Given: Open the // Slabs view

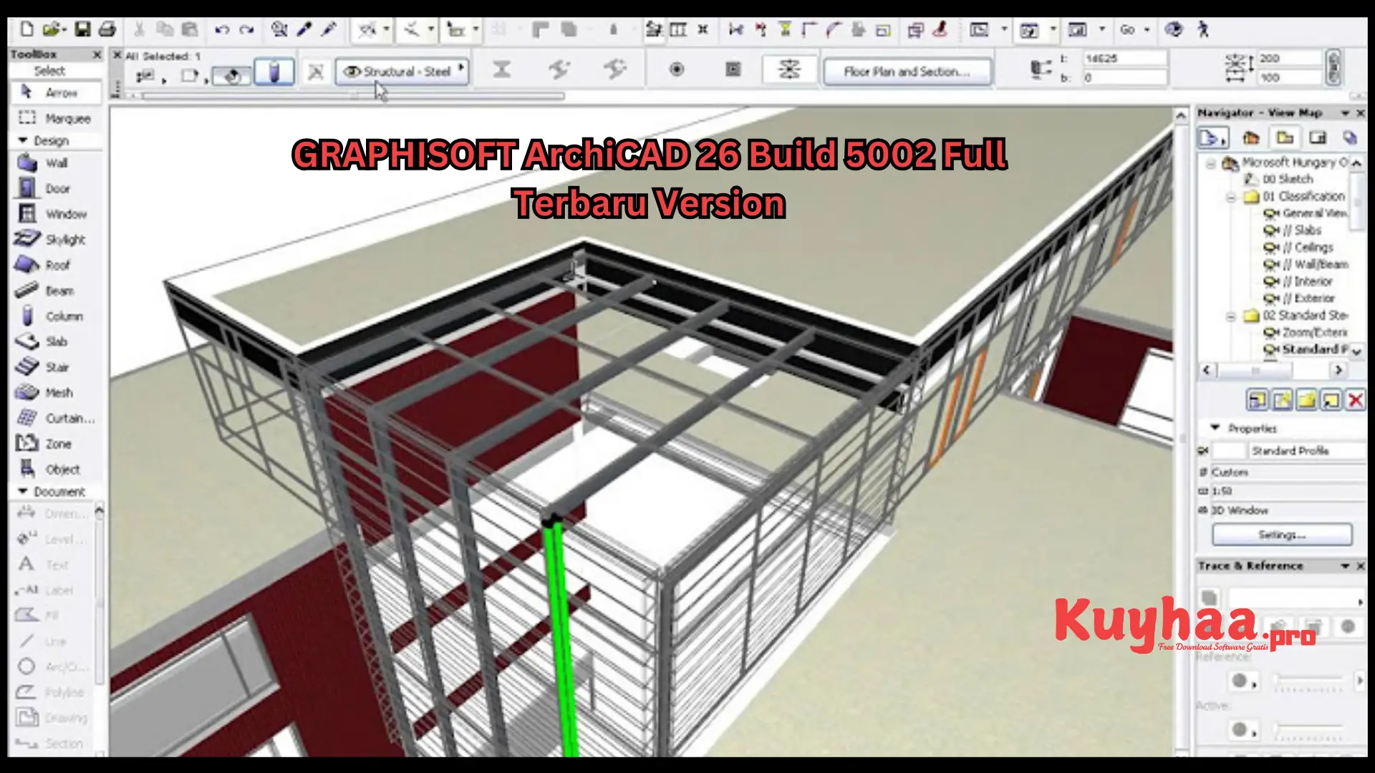Looking at the screenshot, I should tap(1293, 230).
